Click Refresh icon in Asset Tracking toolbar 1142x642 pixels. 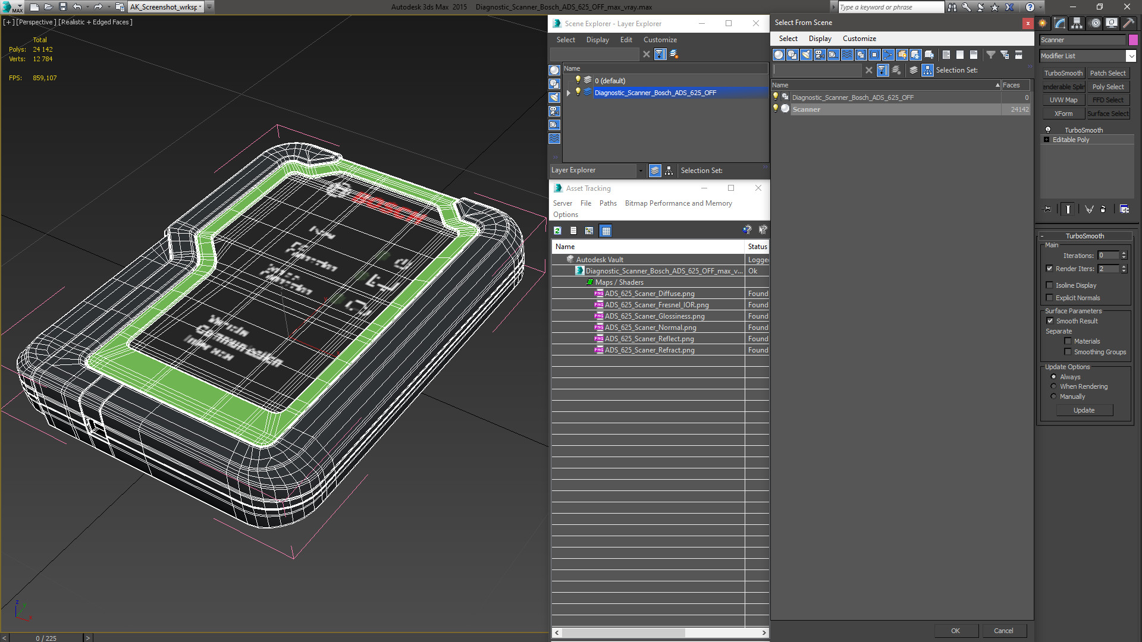pos(557,231)
